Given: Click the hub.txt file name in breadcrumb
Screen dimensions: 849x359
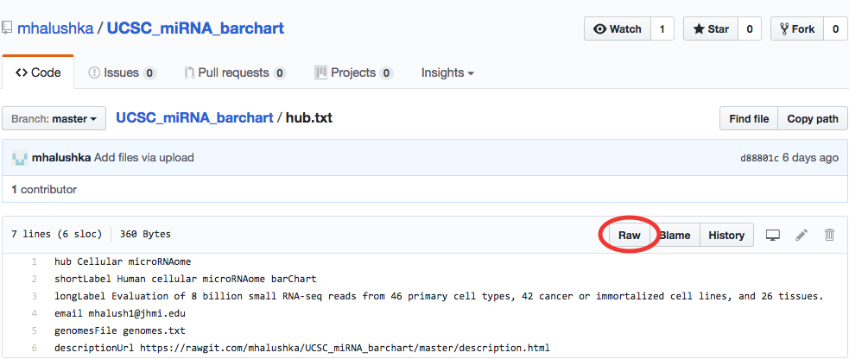Looking at the screenshot, I should pos(309,118).
